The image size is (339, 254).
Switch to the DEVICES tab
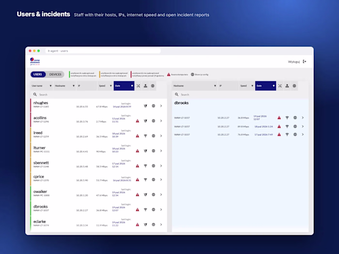pos(55,75)
